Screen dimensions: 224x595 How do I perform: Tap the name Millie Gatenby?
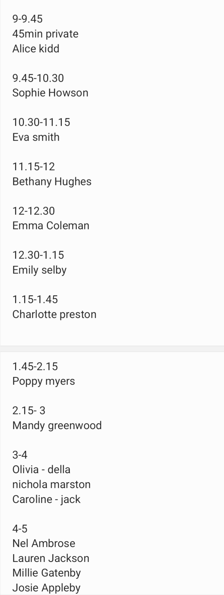[46, 573]
